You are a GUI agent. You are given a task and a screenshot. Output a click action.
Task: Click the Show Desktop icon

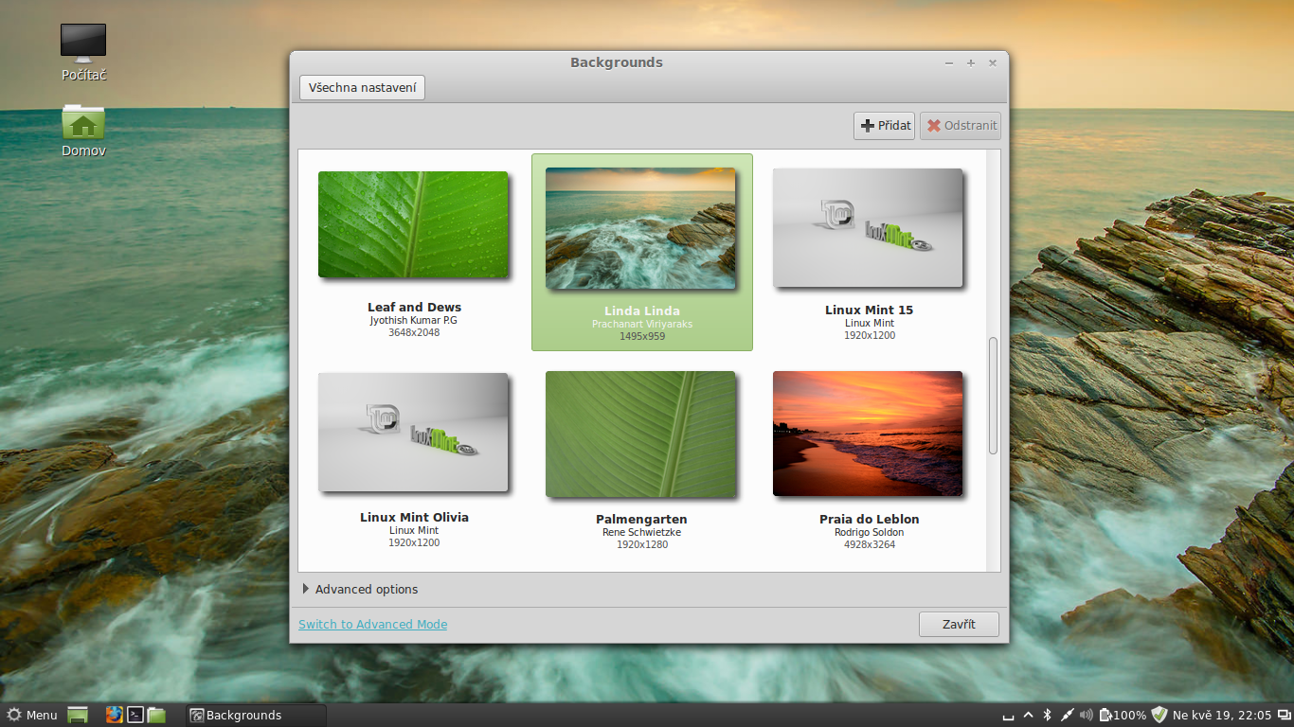tap(77, 715)
